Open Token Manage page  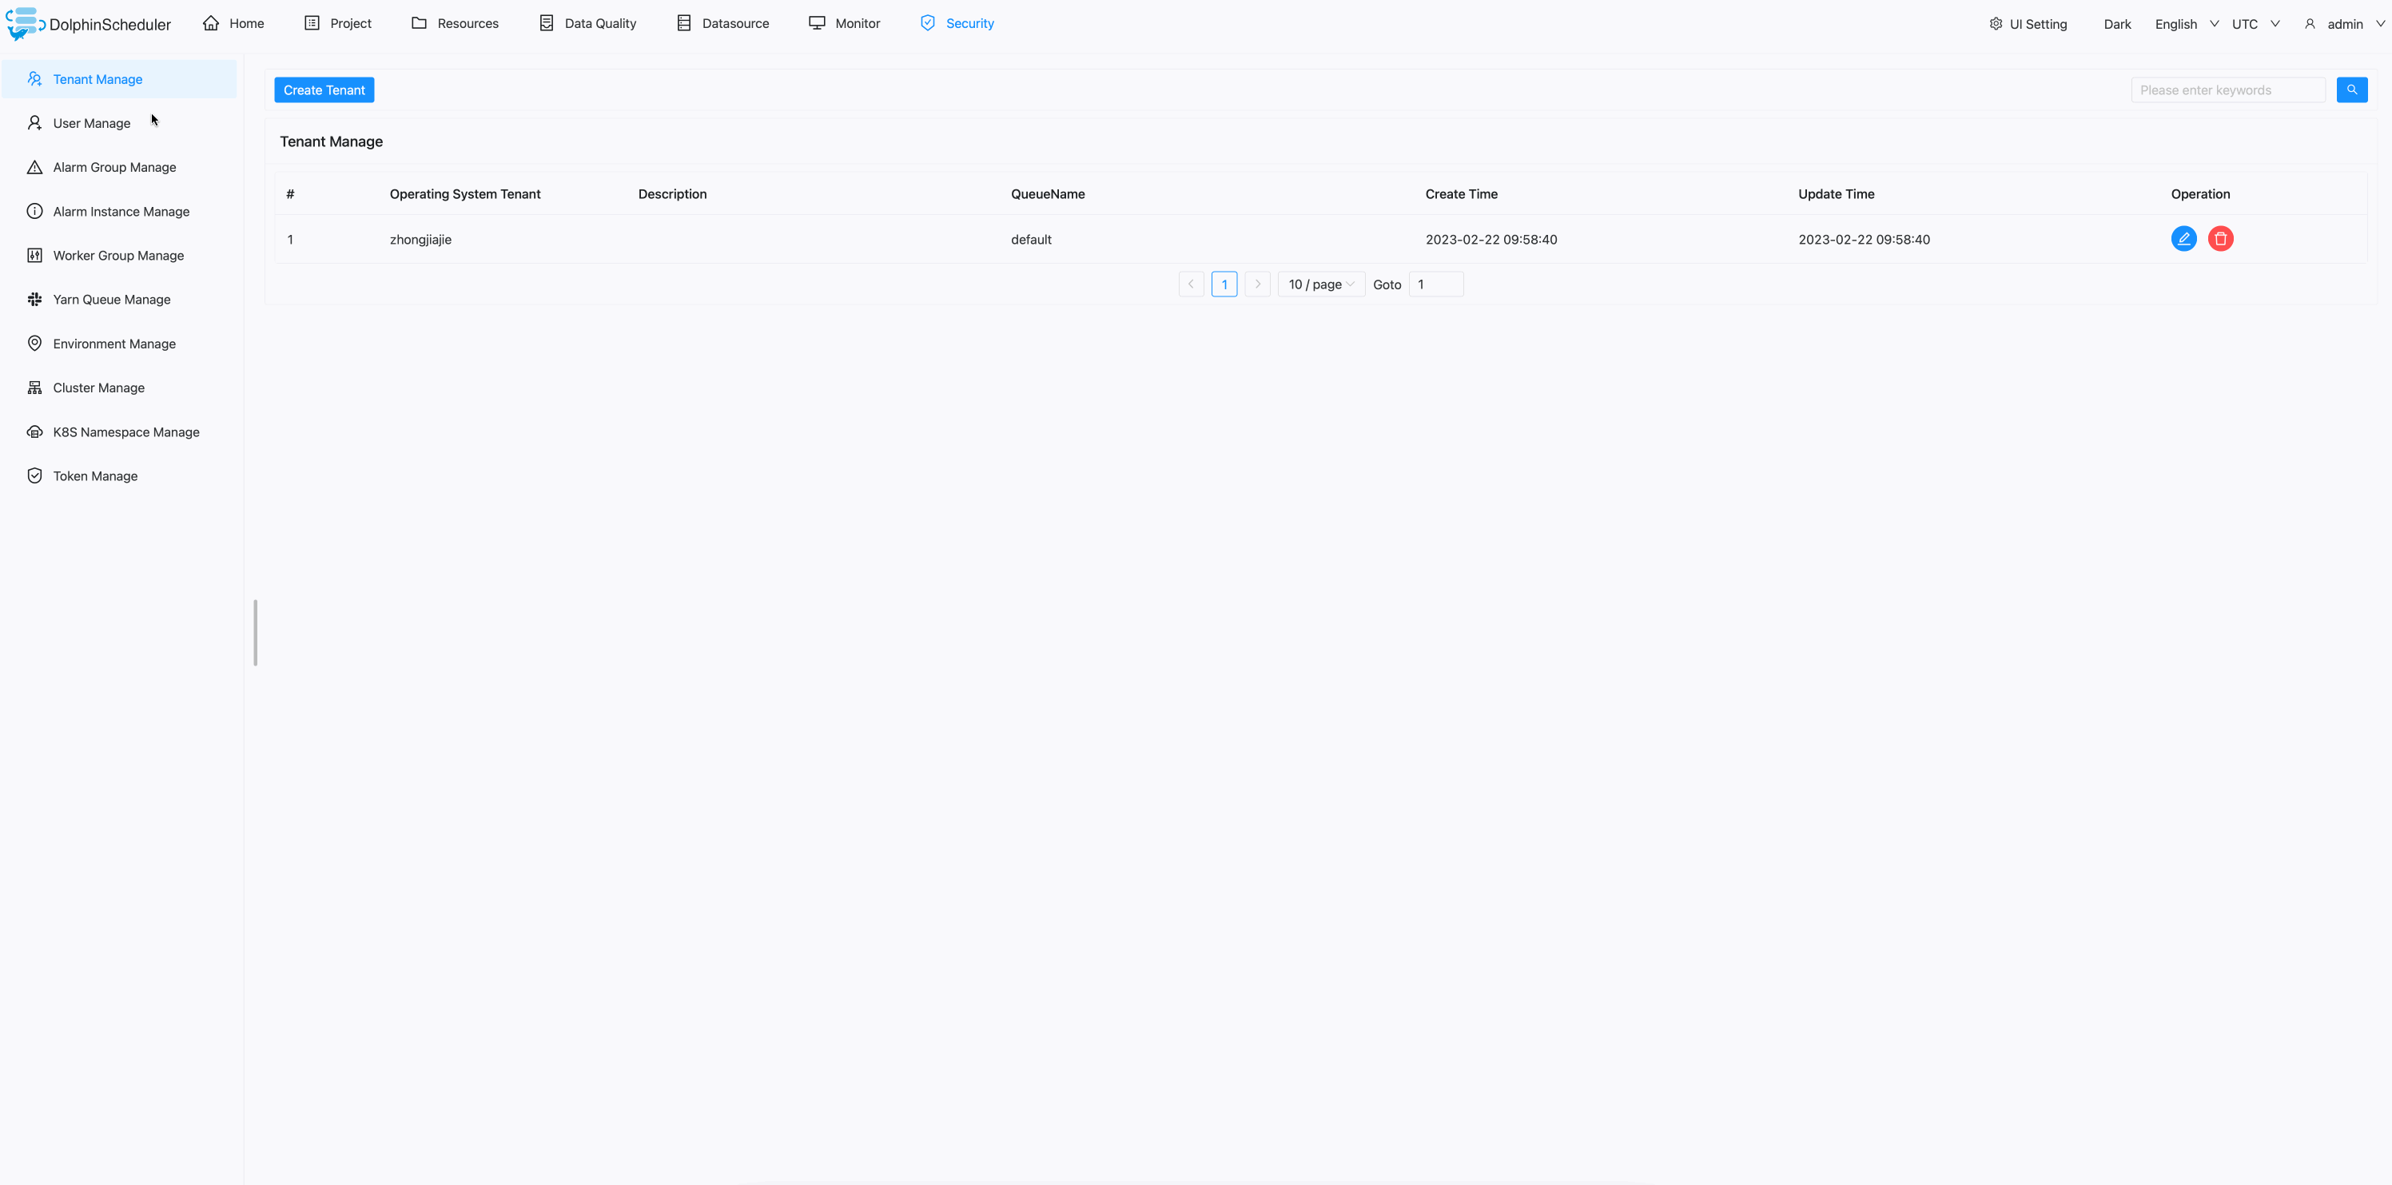pos(95,475)
